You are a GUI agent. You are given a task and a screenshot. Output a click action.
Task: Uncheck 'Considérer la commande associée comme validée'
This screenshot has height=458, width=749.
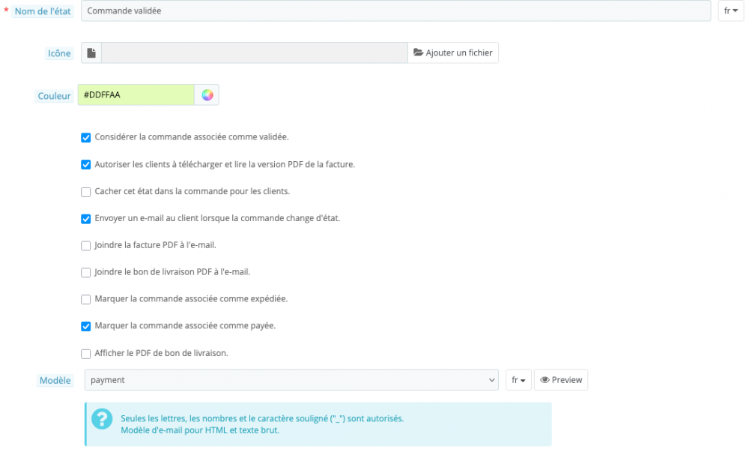coord(85,137)
